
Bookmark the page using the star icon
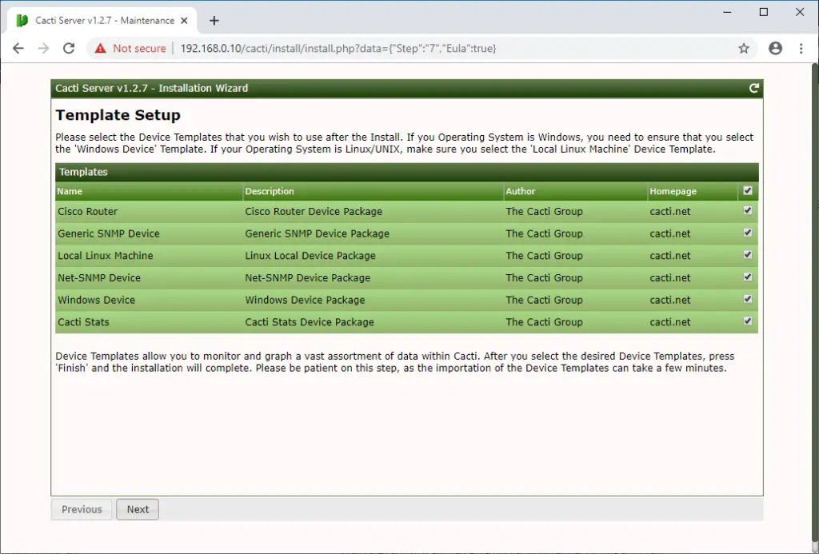coord(744,48)
